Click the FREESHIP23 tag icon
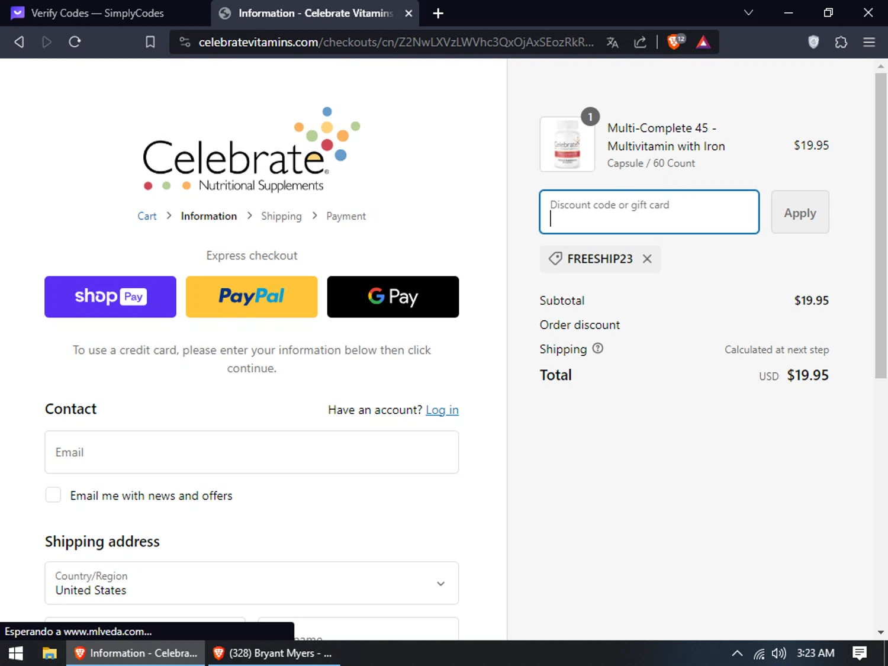This screenshot has height=666, width=888. (x=555, y=259)
